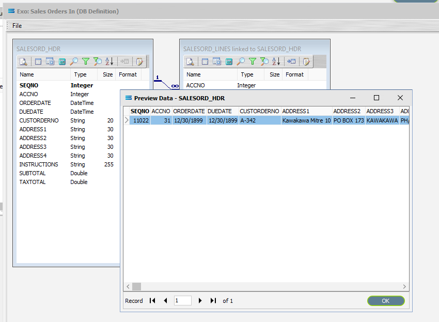This screenshot has width=439, height=322.
Task: Click cell 'Kawakawa Mitre 10'
Action: click(307, 120)
